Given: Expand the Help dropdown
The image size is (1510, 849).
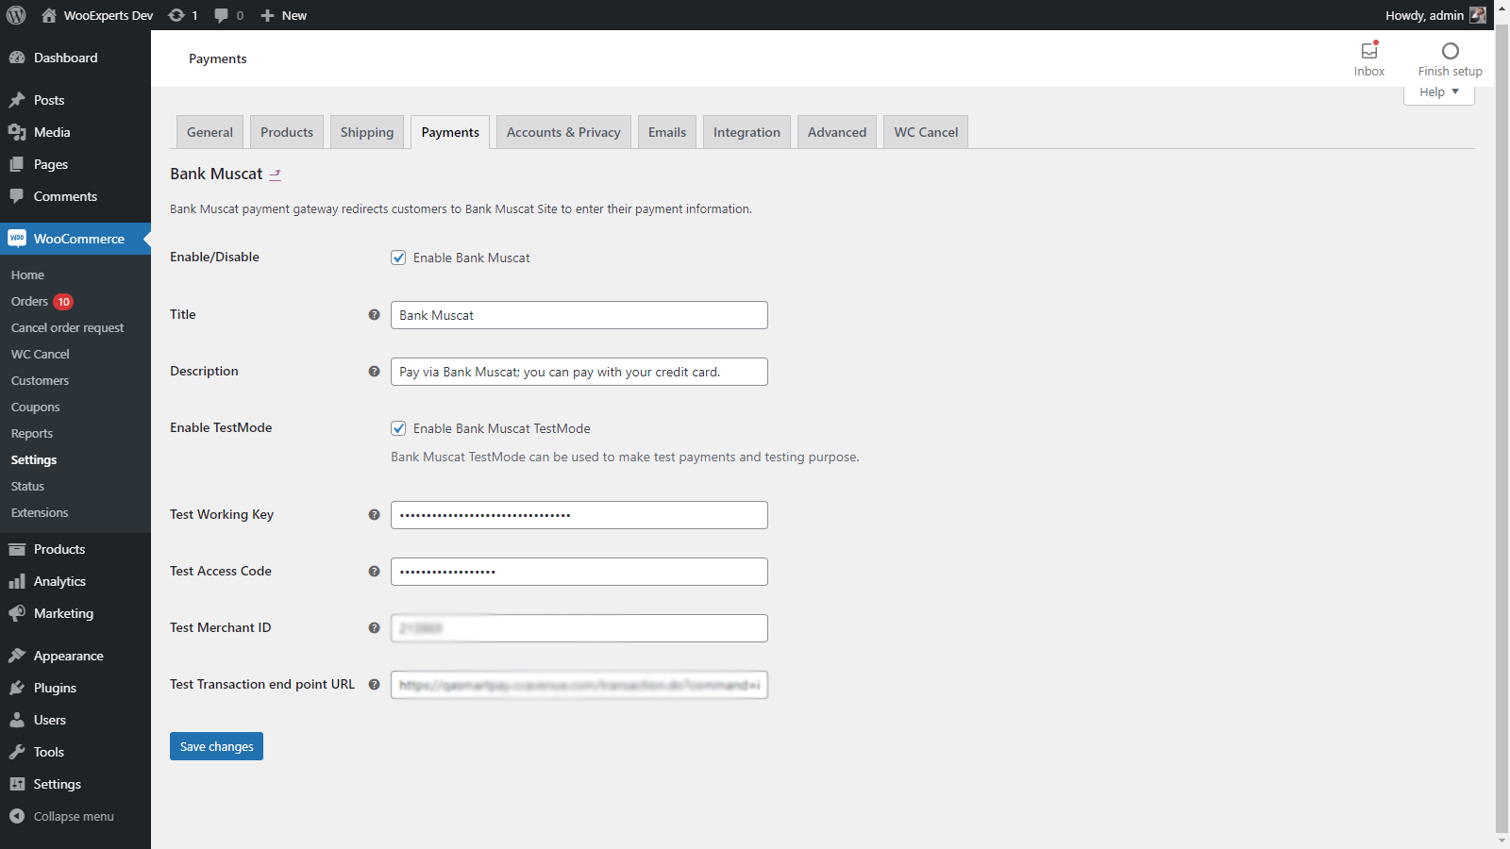Looking at the screenshot, I should (1439, 92).
